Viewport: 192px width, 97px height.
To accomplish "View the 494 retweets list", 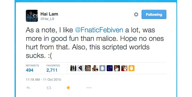I will pyautogui.click(x=32, y=68).
